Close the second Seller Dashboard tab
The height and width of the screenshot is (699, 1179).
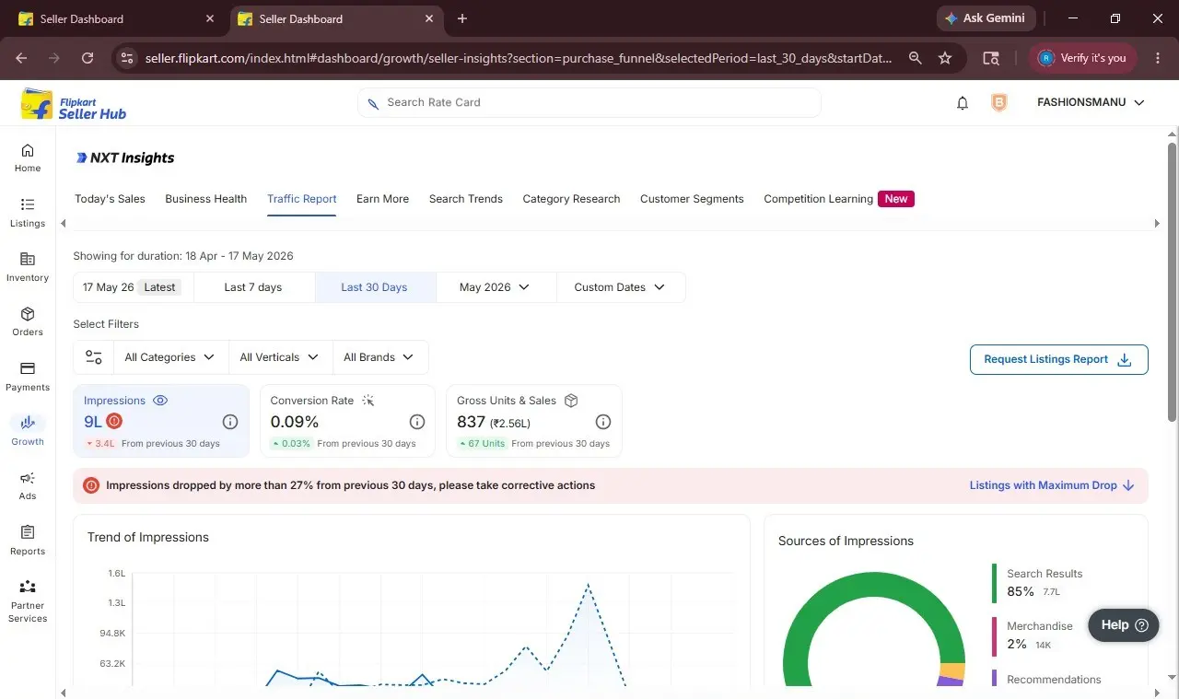click(x=428, y=18)
